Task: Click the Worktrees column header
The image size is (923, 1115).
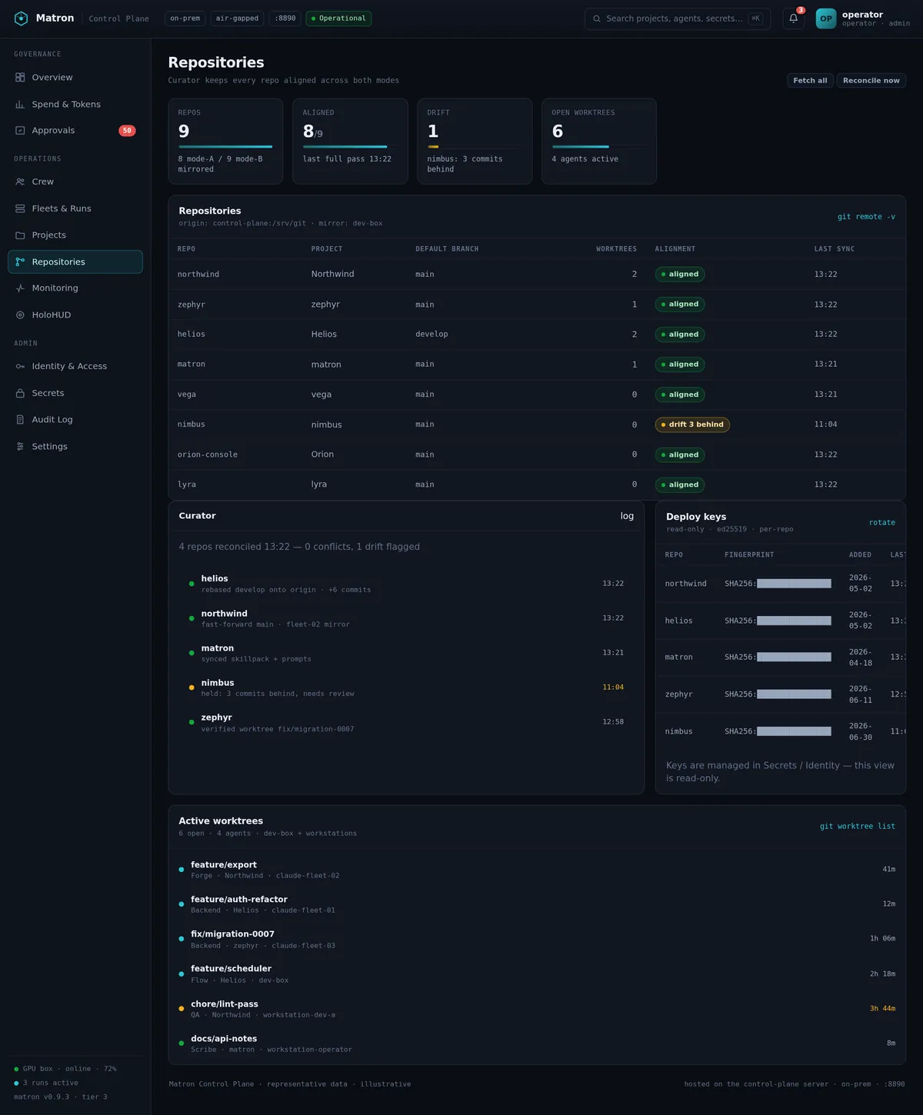Action: 616,249
